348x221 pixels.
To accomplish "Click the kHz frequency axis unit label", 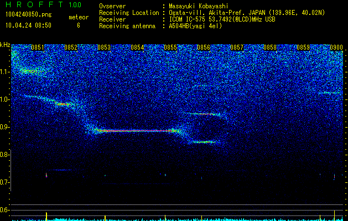I will (x=5, y=45).
